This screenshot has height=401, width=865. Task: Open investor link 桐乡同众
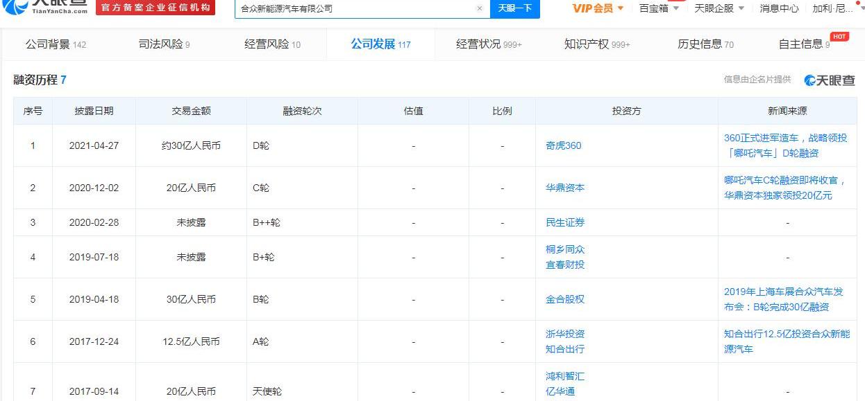click(565, 249)
